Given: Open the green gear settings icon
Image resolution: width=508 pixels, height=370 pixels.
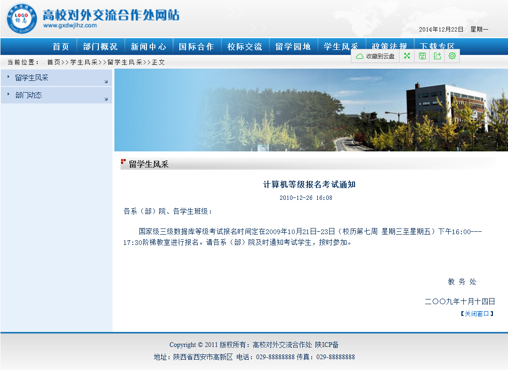Looking at the screenshot, I should (x=452, y=56).
